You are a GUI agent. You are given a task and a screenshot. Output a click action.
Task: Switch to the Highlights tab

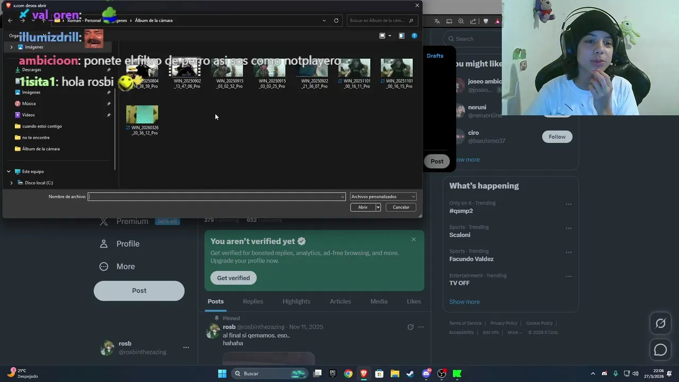[x=297, y=301]
